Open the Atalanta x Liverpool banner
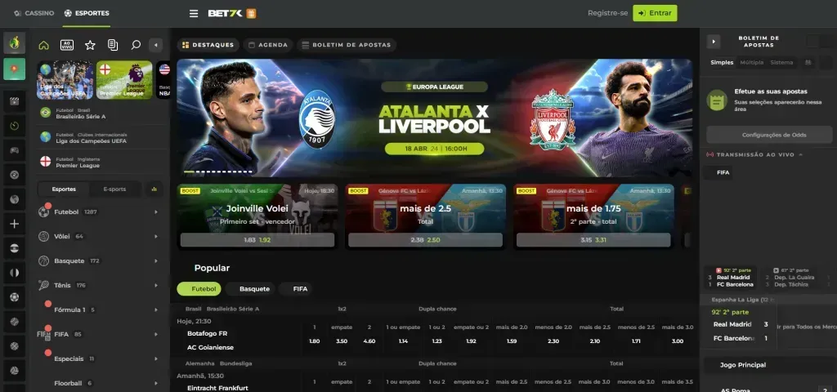The image size is (837, 392). pyautogui.click(x=434, y=118)
